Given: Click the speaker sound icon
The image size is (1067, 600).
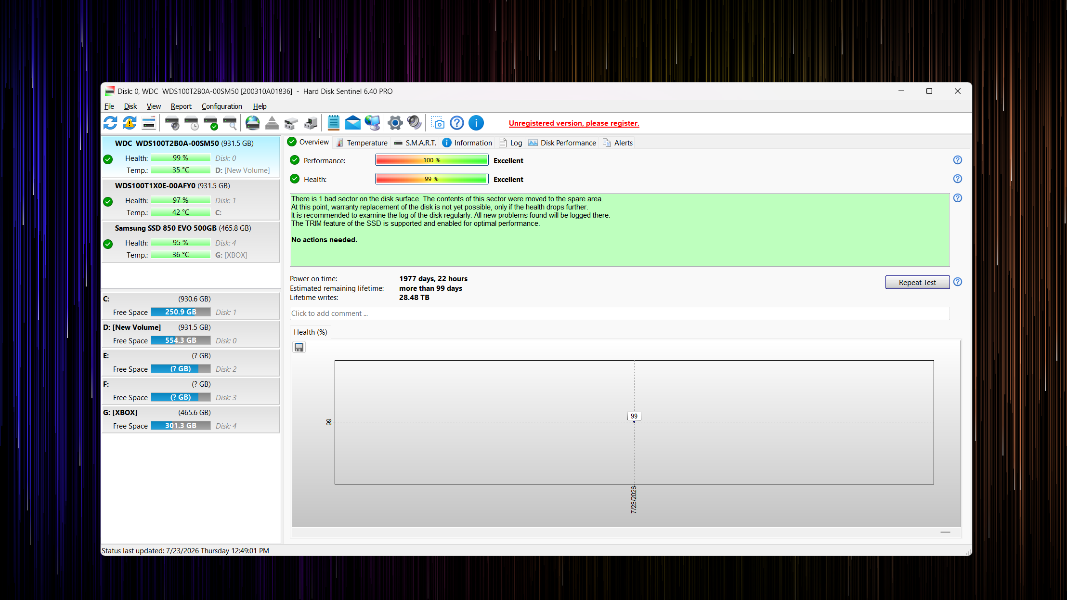Looking at the screenshot, I should pyautogui.click(x=414, y=123).
